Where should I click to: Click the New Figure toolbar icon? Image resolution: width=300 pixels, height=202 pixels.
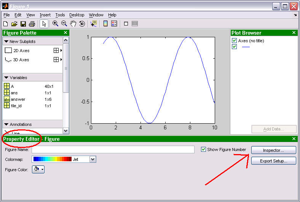point(5,24)
